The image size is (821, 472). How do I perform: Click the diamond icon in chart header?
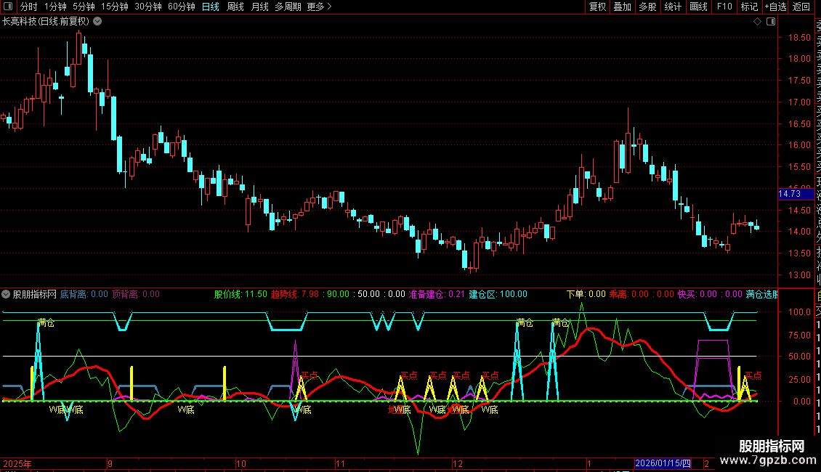[757, 22]
